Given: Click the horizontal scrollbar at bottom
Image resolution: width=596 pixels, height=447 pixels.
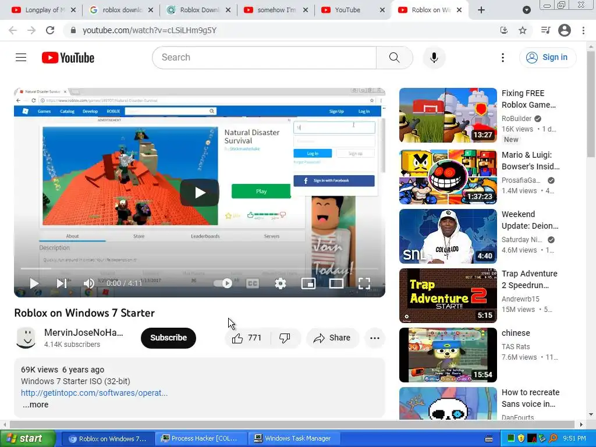Looking at the screenshot, I should [x=292, y=424].
